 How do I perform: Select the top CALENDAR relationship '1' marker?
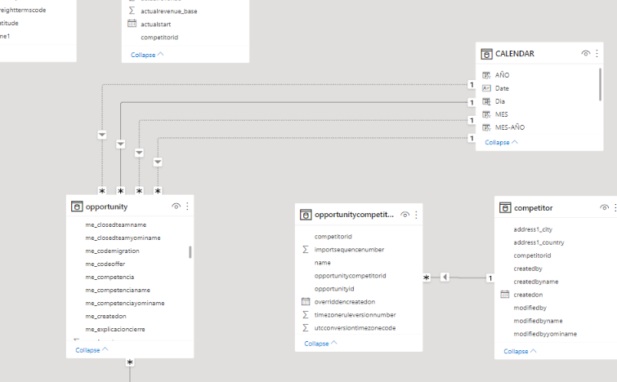[472, 85]
